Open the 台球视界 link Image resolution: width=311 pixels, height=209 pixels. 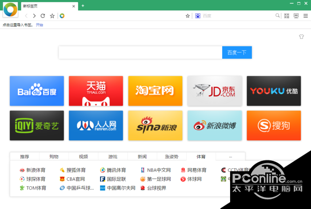(153, 188)
